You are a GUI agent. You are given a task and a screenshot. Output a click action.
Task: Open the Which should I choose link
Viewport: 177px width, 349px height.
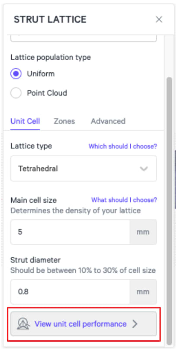[x=123, y=146]
